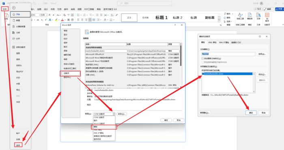Choose Word 加载项 in dropdown list
Screen dimensions: 284x150
click(104, 124)
